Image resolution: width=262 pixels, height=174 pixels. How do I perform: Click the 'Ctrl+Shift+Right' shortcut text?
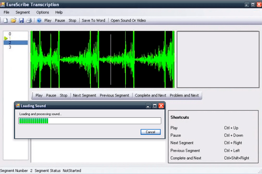point(237,158)
